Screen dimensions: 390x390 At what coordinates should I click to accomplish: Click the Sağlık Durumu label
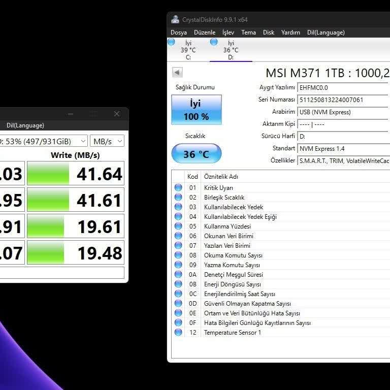coord(195,87)
